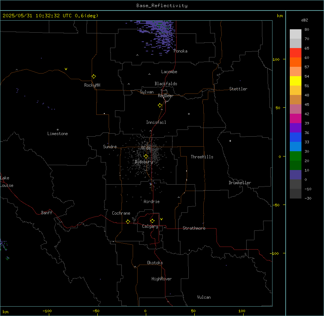Click the yellow diamond marker east of Cochrane
This screenshot has width=324, height=316.
(128, 221)
